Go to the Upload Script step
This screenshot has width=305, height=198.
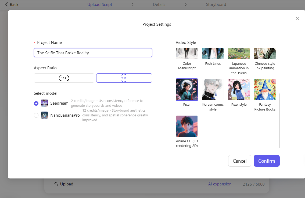(x=100, y=5)
